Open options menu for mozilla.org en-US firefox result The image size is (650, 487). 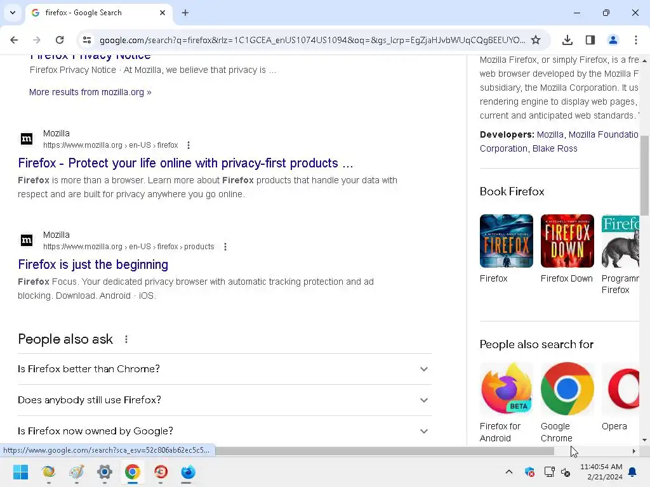[x=188, y=145]
